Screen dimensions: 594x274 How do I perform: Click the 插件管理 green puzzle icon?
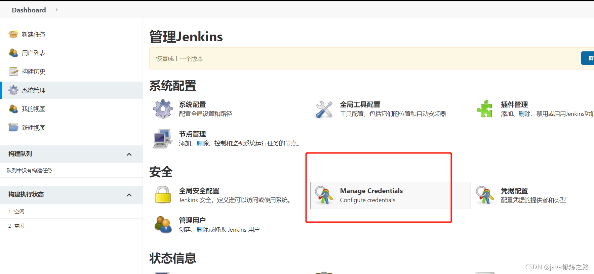click(x=485, y=109)
